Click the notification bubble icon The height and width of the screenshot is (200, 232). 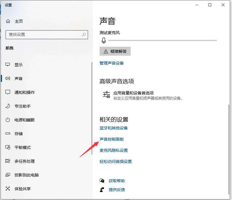8,92
